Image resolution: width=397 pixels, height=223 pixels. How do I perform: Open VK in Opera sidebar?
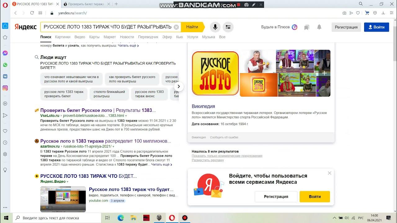(x=5, y=76)
